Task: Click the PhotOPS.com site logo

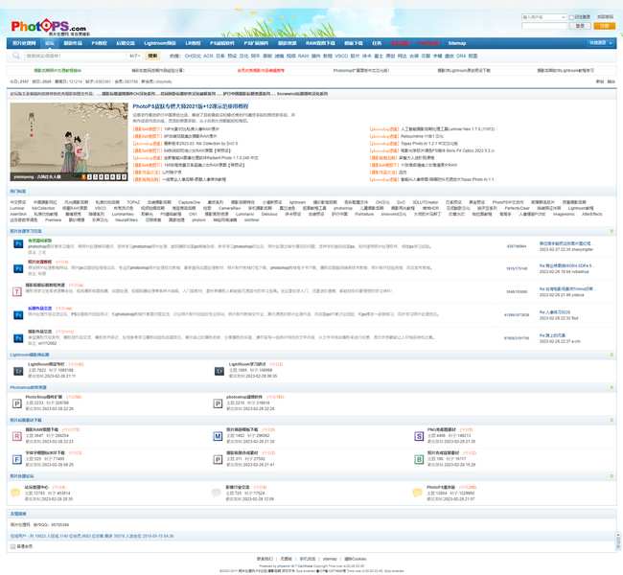Action: click(48, 26)
